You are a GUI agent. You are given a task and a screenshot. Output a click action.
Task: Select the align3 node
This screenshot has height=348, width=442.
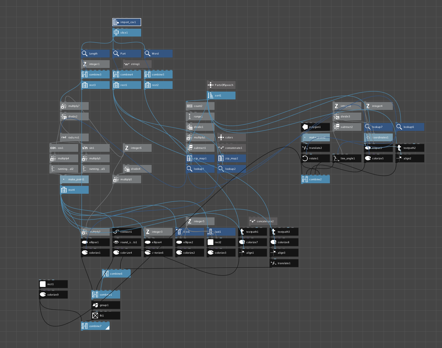tap(284, 253)
